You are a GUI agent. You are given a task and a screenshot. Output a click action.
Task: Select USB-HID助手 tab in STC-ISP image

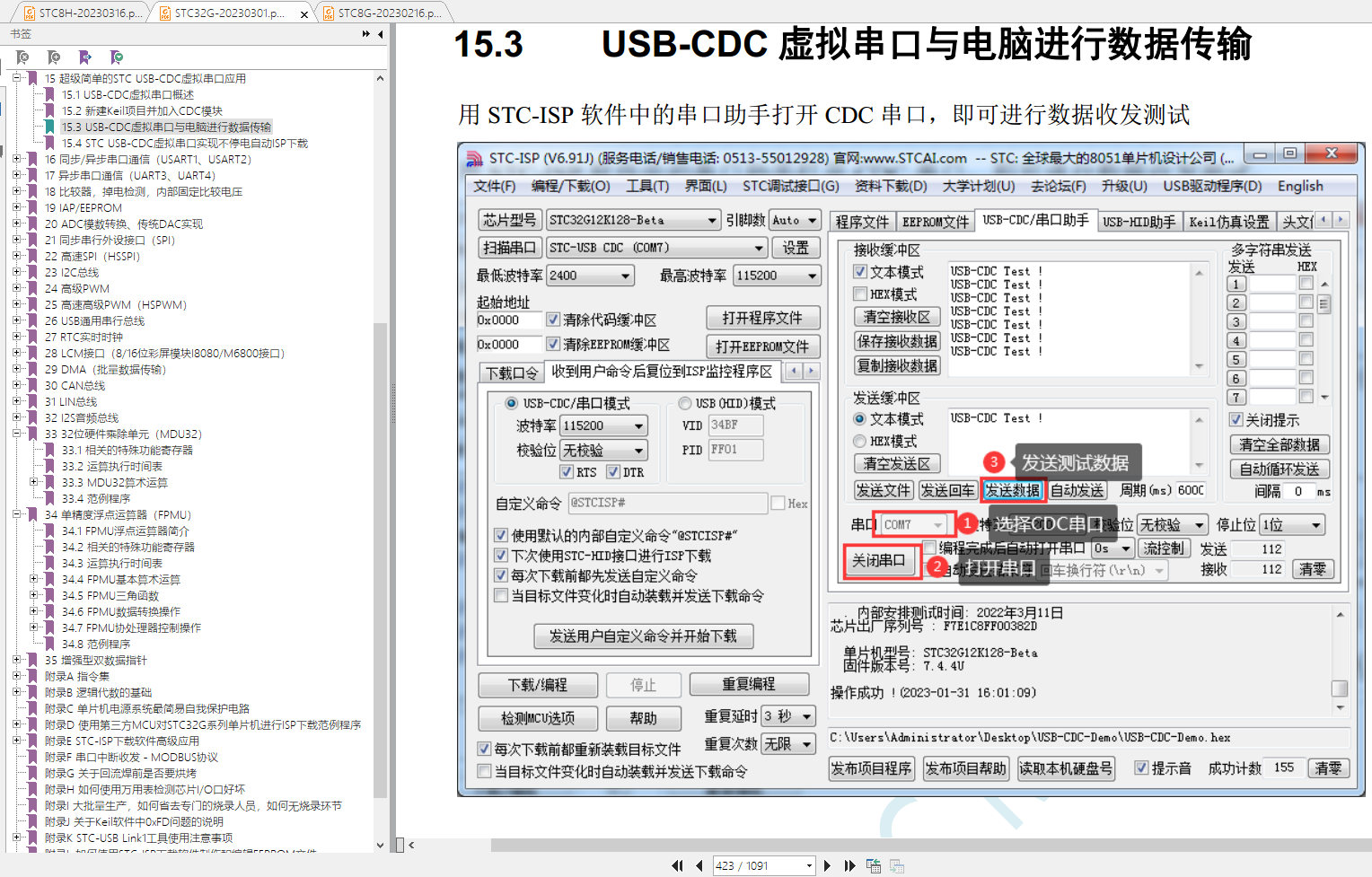[1139, 222]
